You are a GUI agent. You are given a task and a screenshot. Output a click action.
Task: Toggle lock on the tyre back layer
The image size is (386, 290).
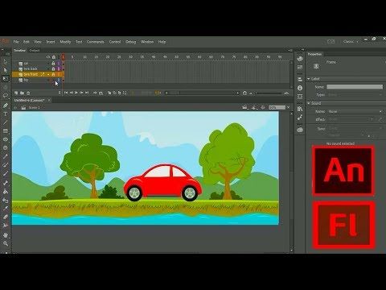click(x=53, y=68)
